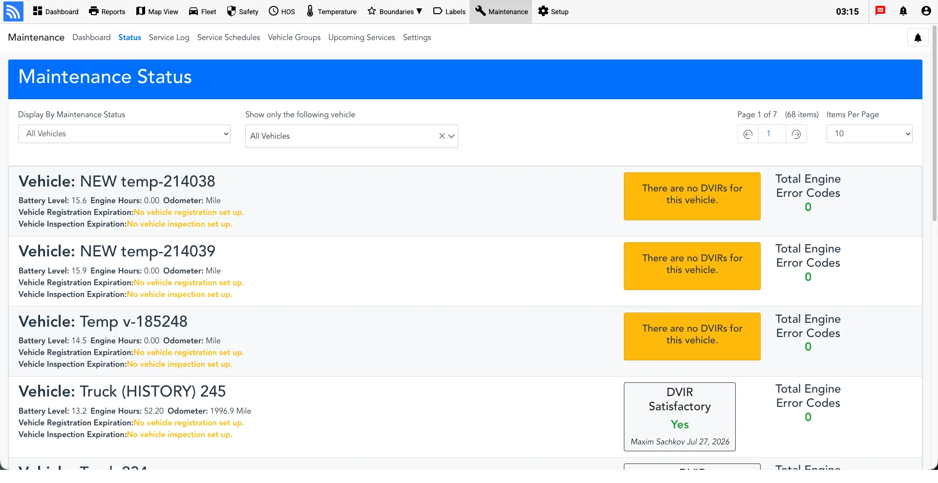
Task: Open maintenance Settings tab
Action: 417,37
